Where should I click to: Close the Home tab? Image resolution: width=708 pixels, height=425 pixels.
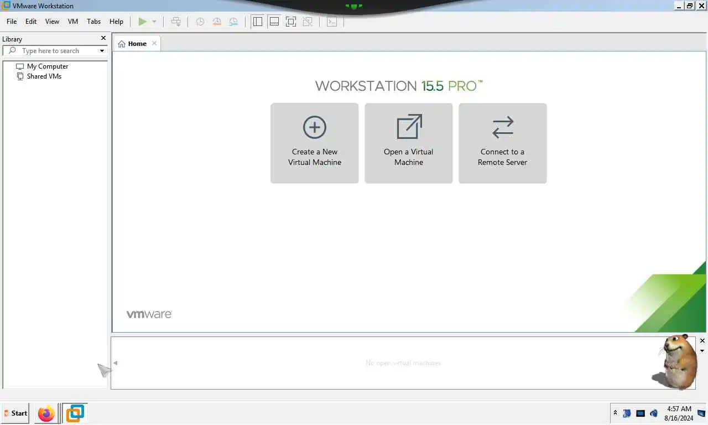point(154,43)
